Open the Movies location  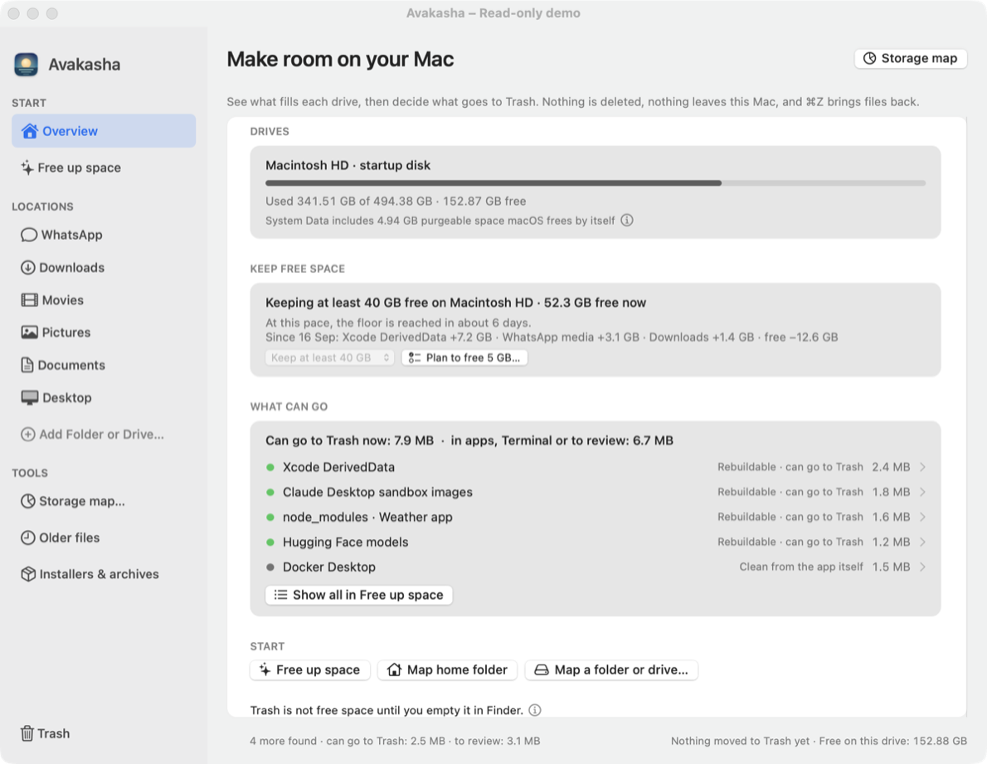coord(104,300)
